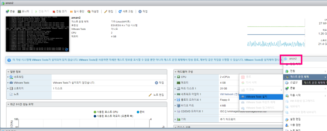Image resolution: width=327 pixels, height=131 pixels.
Task: Expand the 기타 hardware row
Action: click(175, 119)
